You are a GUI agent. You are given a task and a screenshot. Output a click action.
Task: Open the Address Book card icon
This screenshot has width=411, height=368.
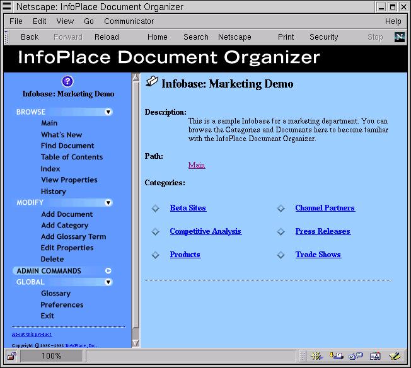point(375,356)
